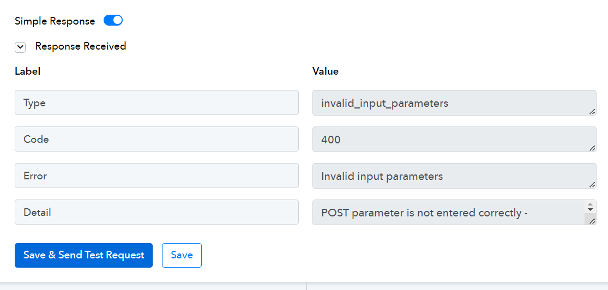Select the Error label field
The width and height of the screenshot is (608, 290).
click(156, 176)
